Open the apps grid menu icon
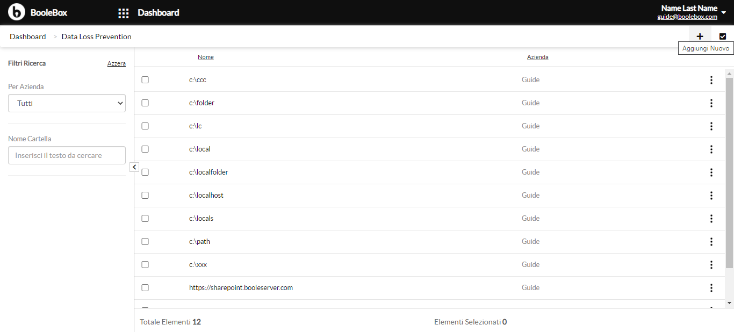This screenshot has height=332, width=734. point(123,13)
